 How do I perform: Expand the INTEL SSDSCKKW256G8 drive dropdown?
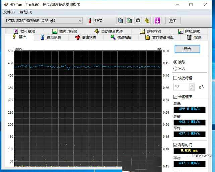pos(80,21)
